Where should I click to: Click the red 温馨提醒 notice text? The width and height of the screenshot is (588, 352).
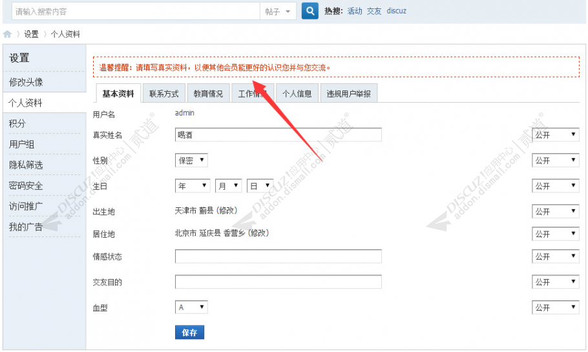(x=215, y=67)
